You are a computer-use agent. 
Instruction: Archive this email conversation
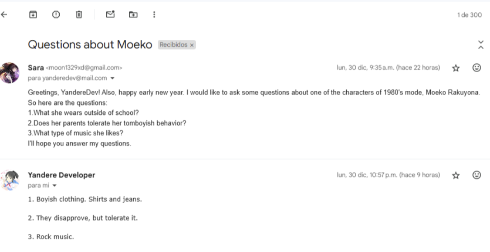tap(33, 15)
